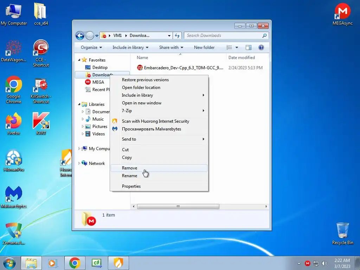Open the network tray icon
The height and width of the screenshot is (270, 360).
[316, 263]
